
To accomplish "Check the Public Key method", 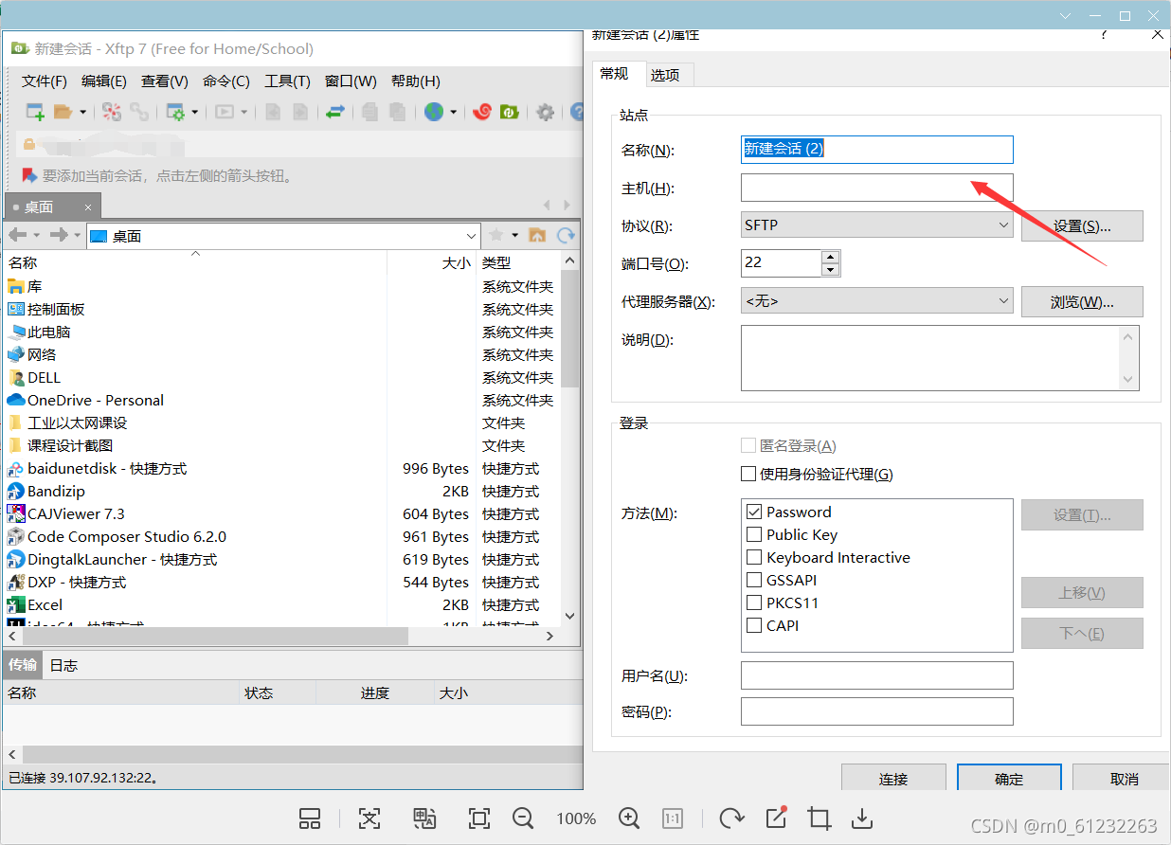I will coord(754,534).
